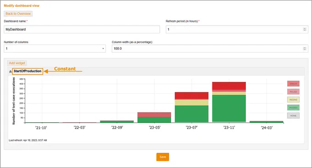Focus the Dashboard name field containing MyDashboard
This screenshot has width=312, height=168.
82,29
